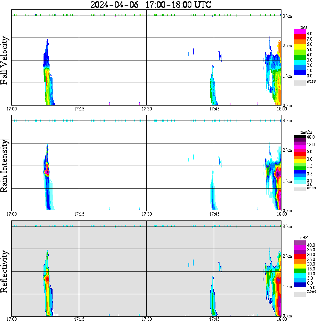This screenshot has width=319, height=326.
Task: Click 17:30 tick under Reflectivity panel
Action: coord(147,319)
